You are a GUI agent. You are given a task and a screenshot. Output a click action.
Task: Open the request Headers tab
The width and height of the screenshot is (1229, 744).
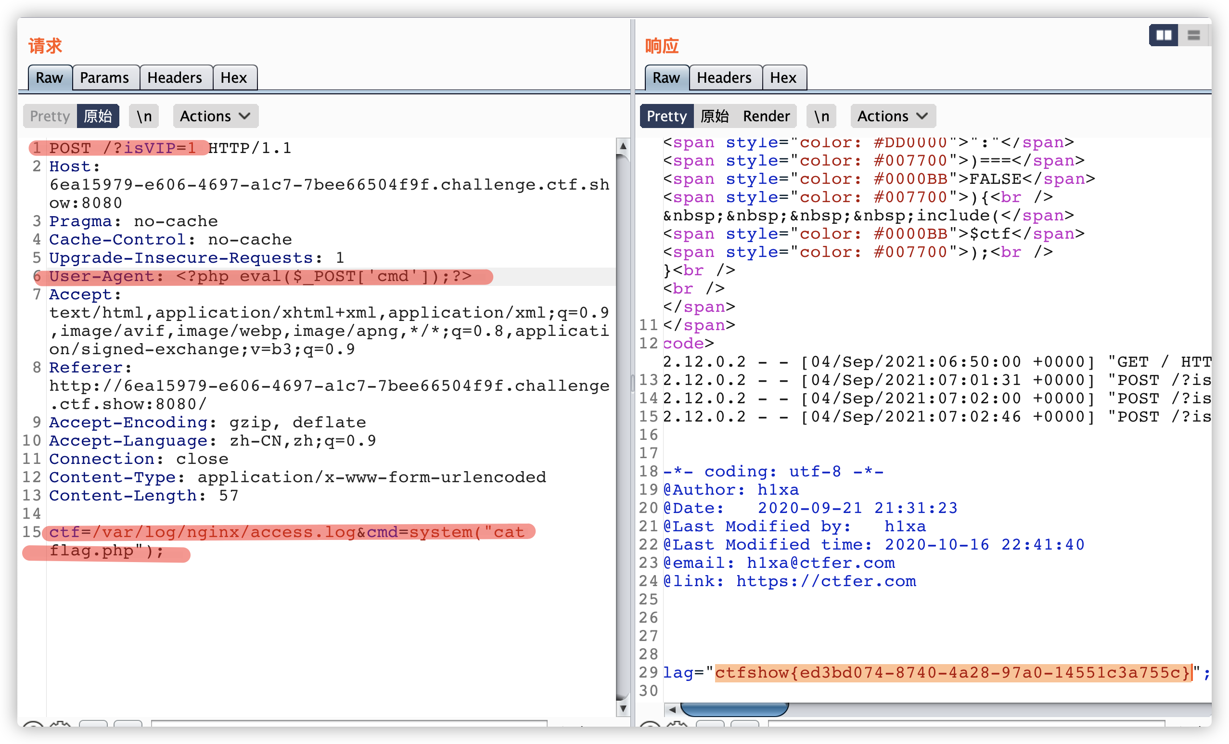(x=175, y=78)
